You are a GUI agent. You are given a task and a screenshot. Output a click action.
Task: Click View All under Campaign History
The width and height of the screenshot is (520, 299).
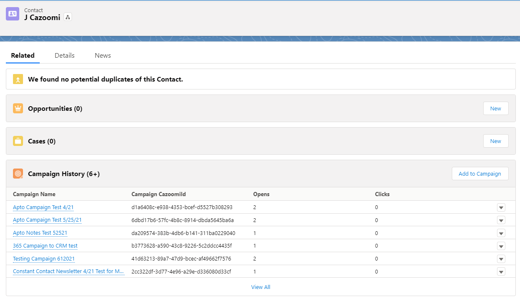click(261, 287)
